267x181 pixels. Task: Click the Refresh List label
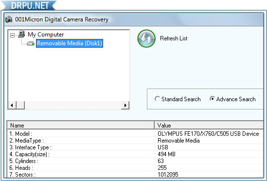tap(174, 38)
